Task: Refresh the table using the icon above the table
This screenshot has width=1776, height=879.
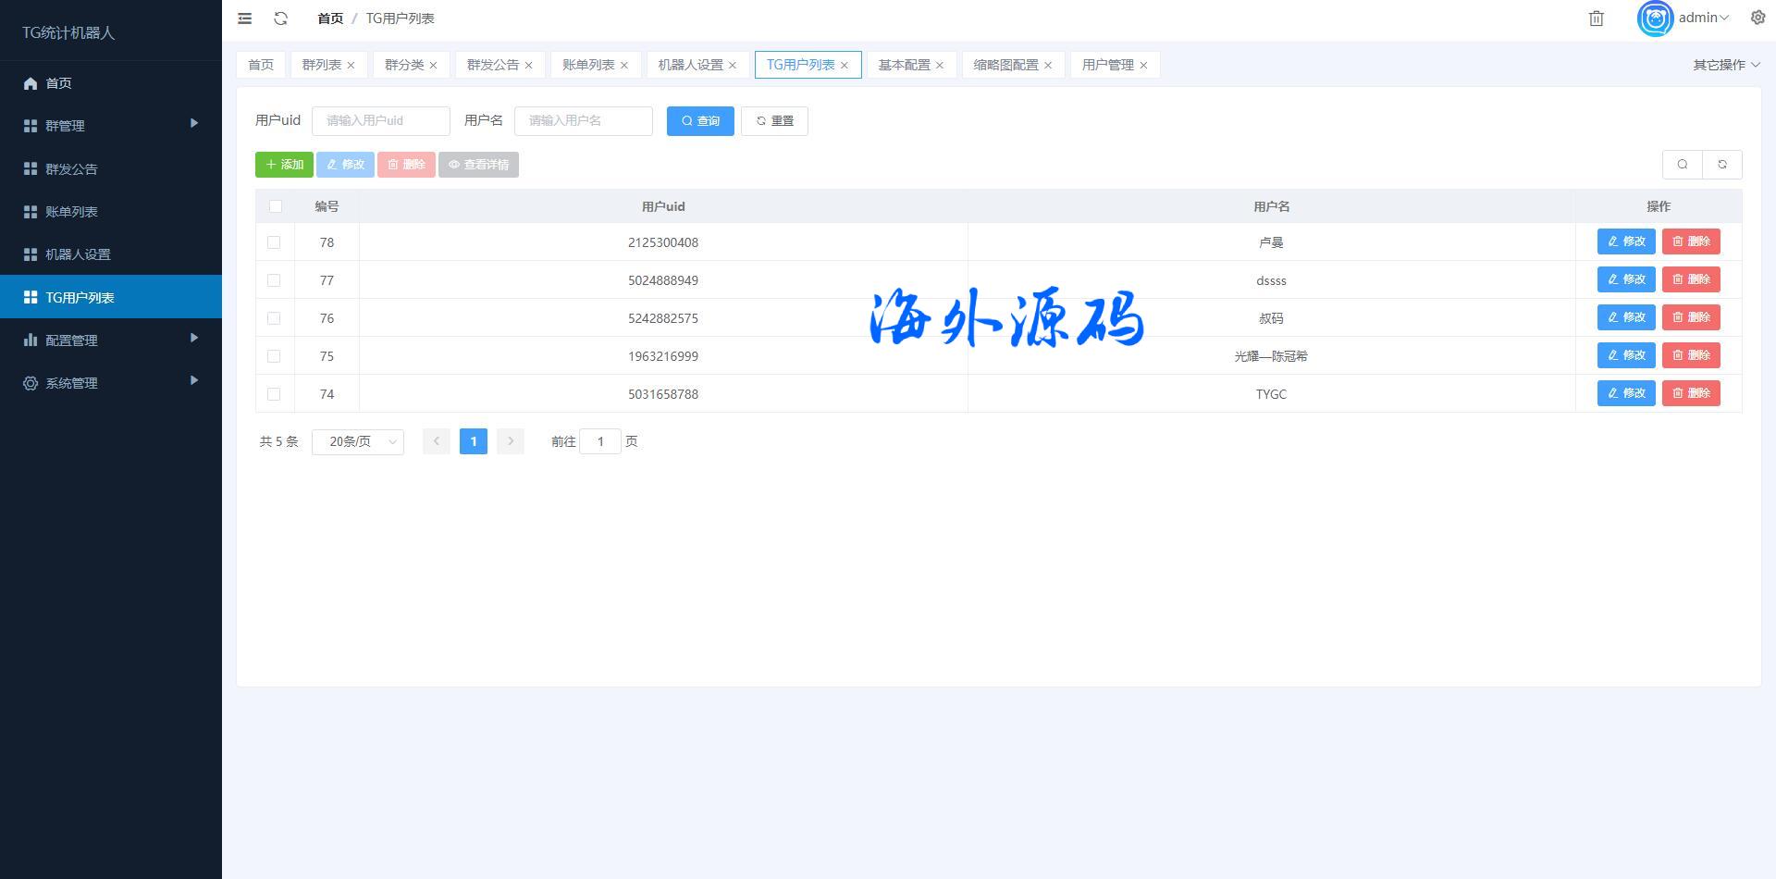Action: click(x=1721, y=165)
